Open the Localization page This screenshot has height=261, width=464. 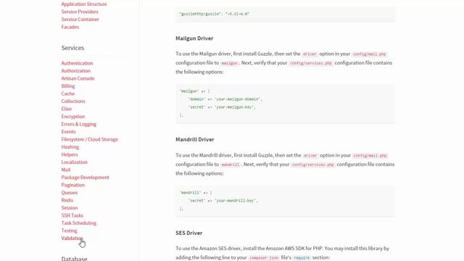tap(74, 162)
